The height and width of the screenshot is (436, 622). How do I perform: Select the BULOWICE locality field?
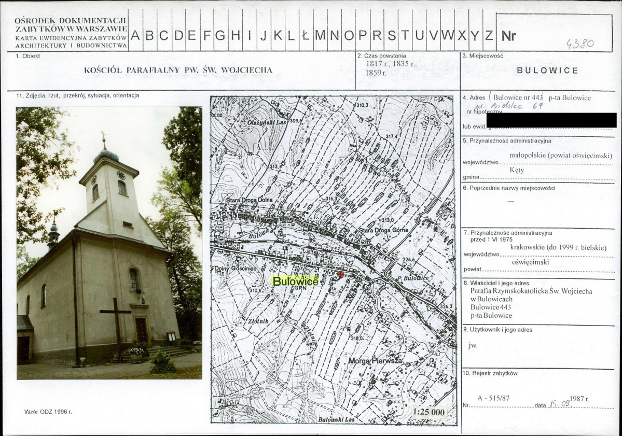coord(547,71)
